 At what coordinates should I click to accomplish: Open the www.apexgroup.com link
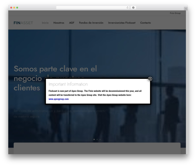(x=58, y=99)
